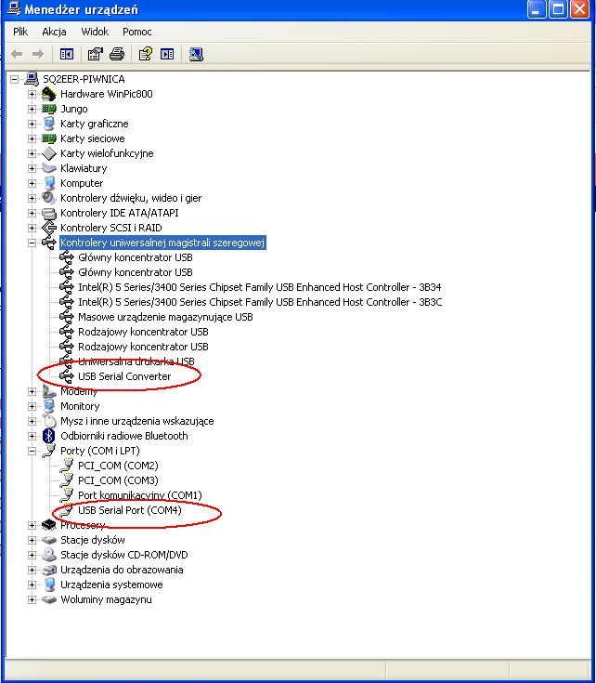Collapse the Porty (COM i LPT) node

(32, 451)
